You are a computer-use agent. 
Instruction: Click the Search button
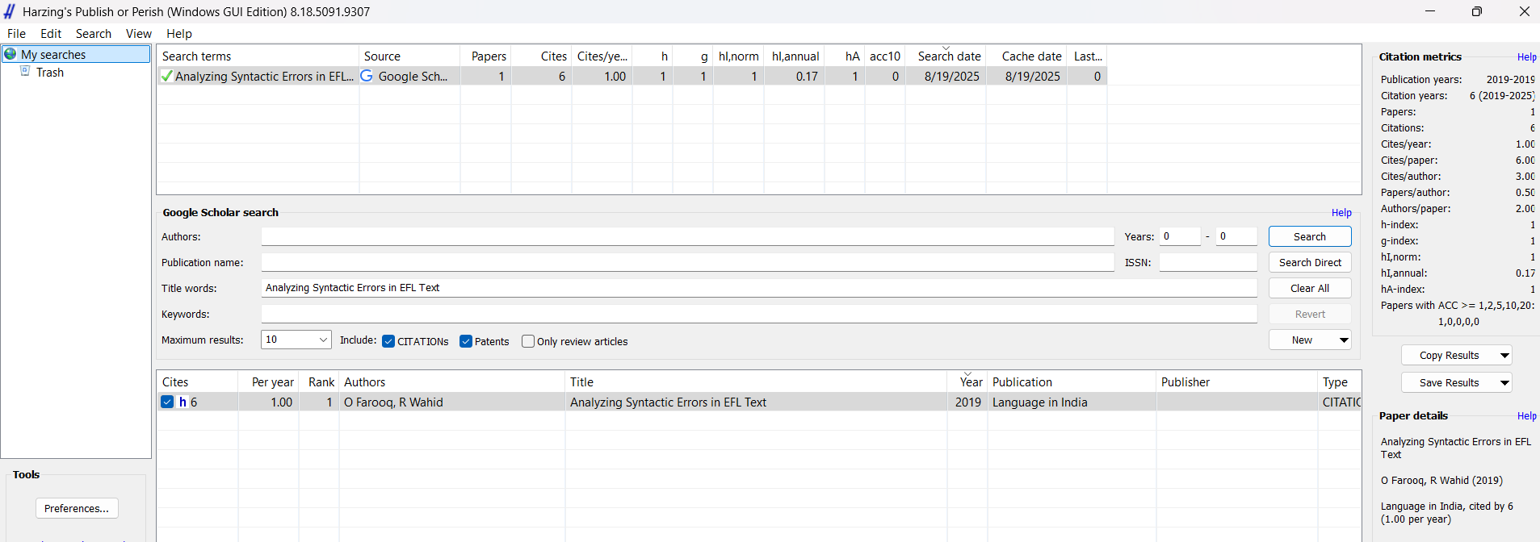(x=1310, y=236)
